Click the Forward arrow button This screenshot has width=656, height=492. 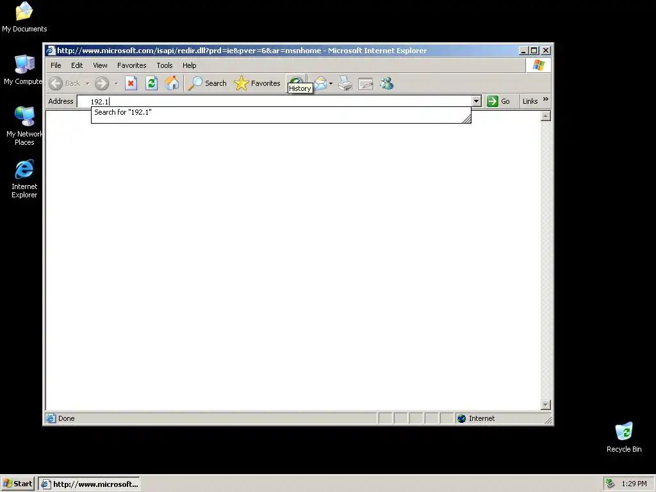pos(102,83)
